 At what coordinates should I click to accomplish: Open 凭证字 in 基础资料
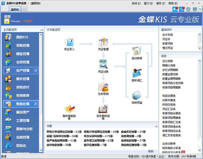(x=166, y=39)
